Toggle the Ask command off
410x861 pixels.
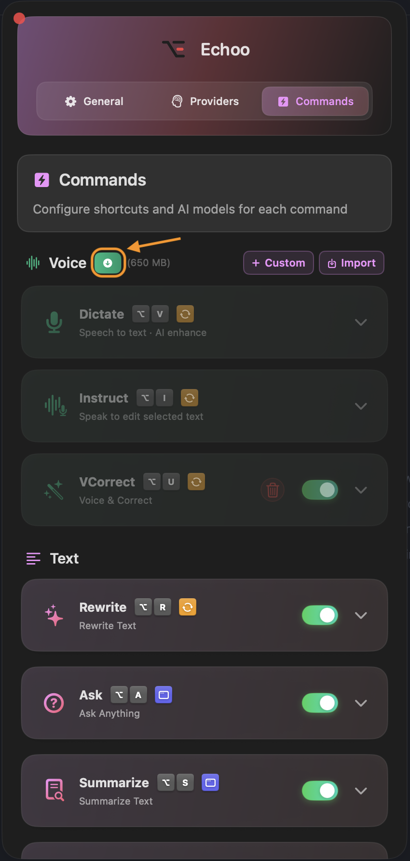click(320, 703)
